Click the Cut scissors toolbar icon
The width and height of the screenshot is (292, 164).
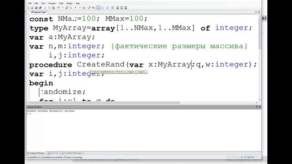[x=45, y=8]
